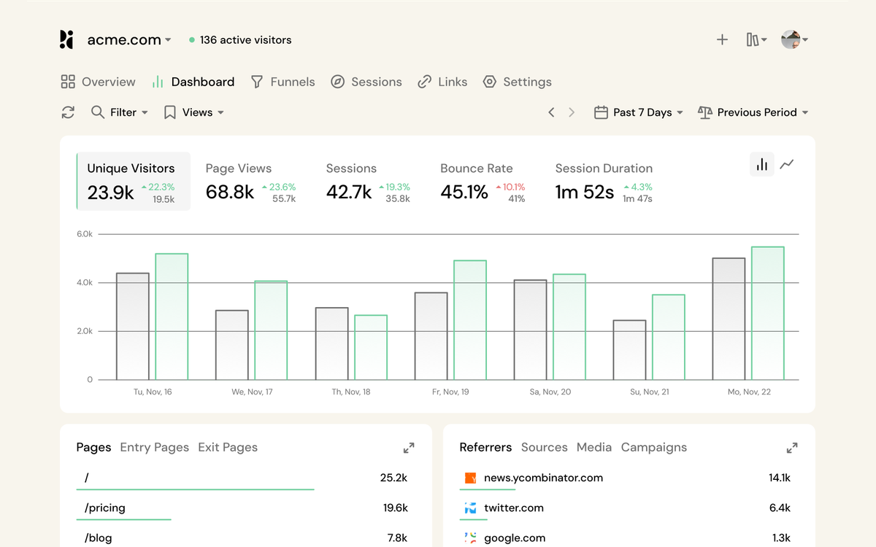This screenshot has width=876, height=547.
Task: Go to next date period arrow
Action: pyautogui.click(x=572, y=112)
